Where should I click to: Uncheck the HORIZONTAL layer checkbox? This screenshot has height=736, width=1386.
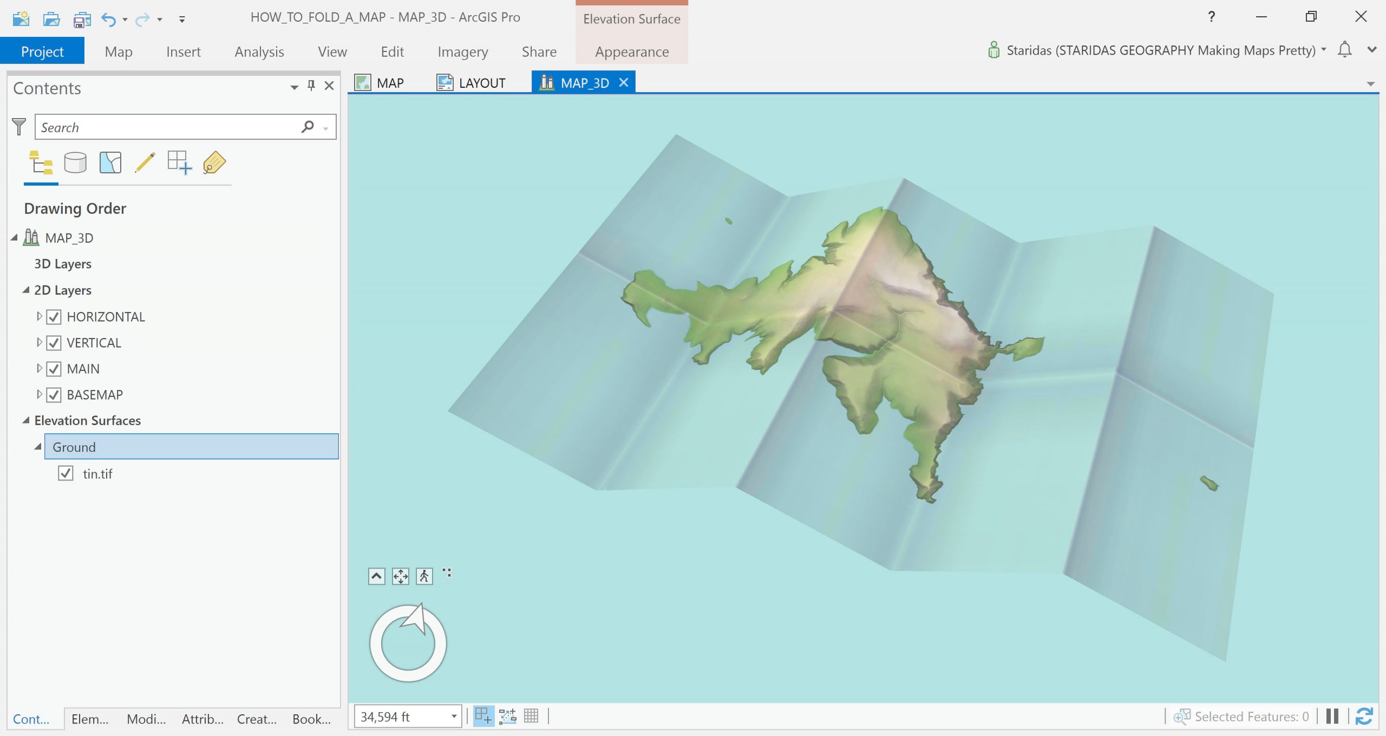point(54,317)
